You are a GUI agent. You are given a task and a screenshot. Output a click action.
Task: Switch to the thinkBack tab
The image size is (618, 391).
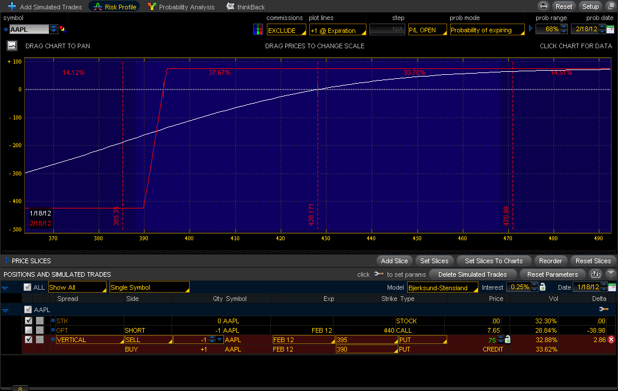coord(246,6)
